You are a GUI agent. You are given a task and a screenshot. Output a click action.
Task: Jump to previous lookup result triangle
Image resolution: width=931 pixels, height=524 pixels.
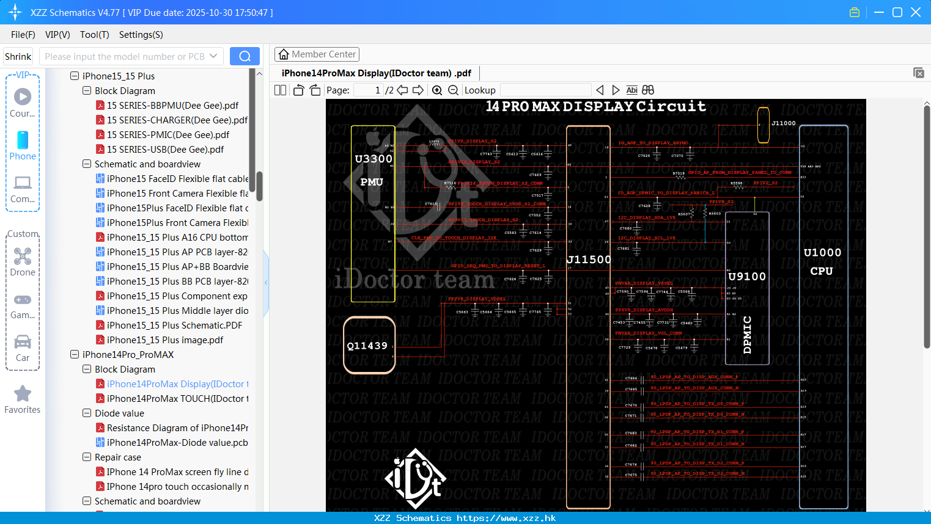[x=600, y=90]
